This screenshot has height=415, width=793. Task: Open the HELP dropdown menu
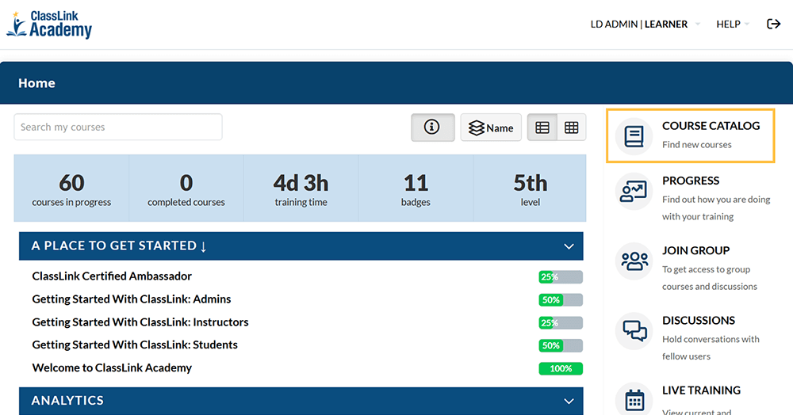tap(733, 25)
